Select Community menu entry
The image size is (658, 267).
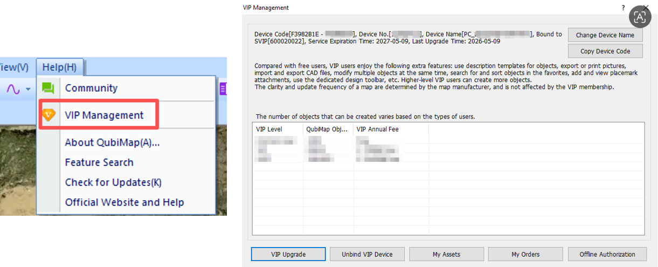coord(91,88)
